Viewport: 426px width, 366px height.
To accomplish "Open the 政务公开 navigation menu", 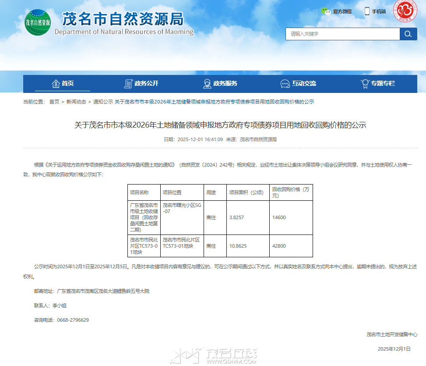I will (147, 83).
